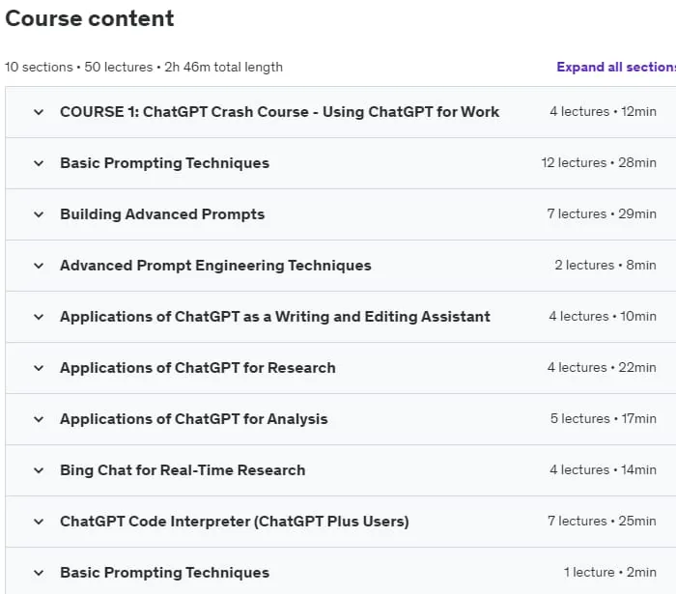Expand the Advanced Prompt Engineering Techniques chevron
The image size is (676, 594).
(39, 266)
